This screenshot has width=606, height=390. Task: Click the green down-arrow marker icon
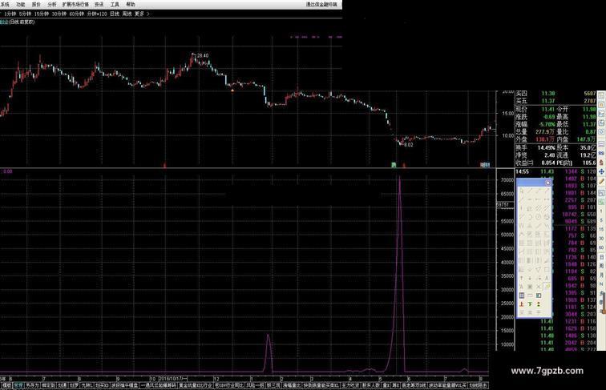point(530,304)
